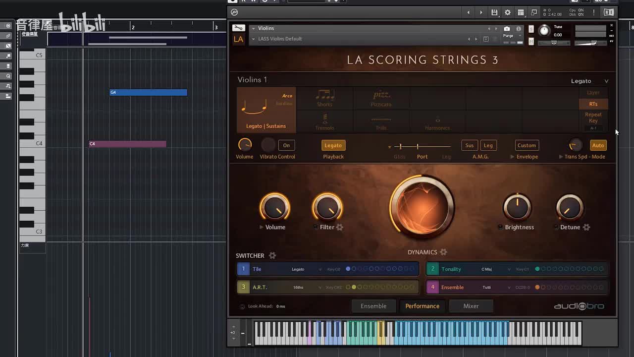Toggle the rack view panel icon at header's right end
Screen dimensions: 634x357
tap(609, 12)
